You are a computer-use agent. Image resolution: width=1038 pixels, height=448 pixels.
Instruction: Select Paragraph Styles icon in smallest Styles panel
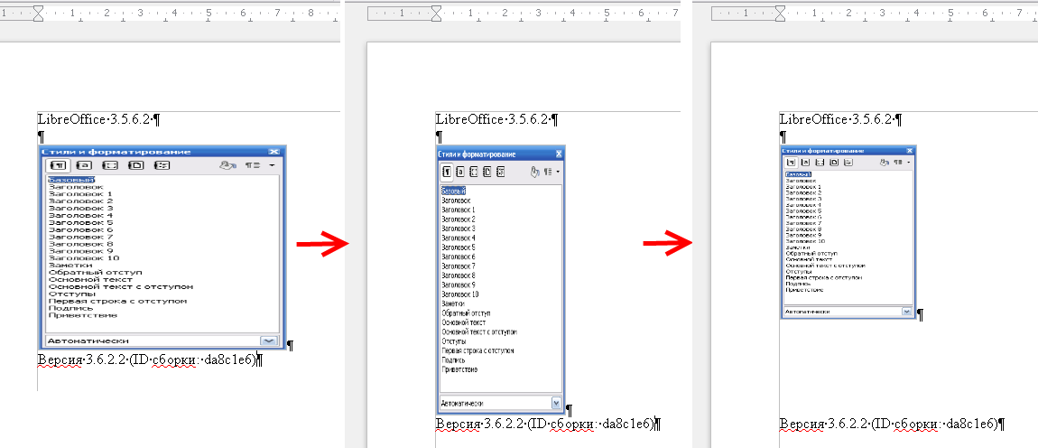(x=791, y=163)
